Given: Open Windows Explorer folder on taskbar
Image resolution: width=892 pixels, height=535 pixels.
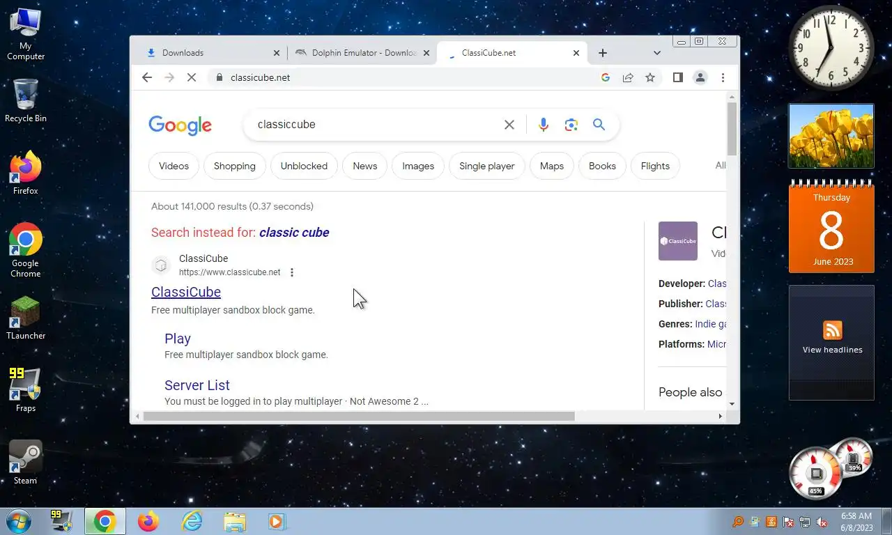Looking at the screenshot, I should click(x=235, y=521).
